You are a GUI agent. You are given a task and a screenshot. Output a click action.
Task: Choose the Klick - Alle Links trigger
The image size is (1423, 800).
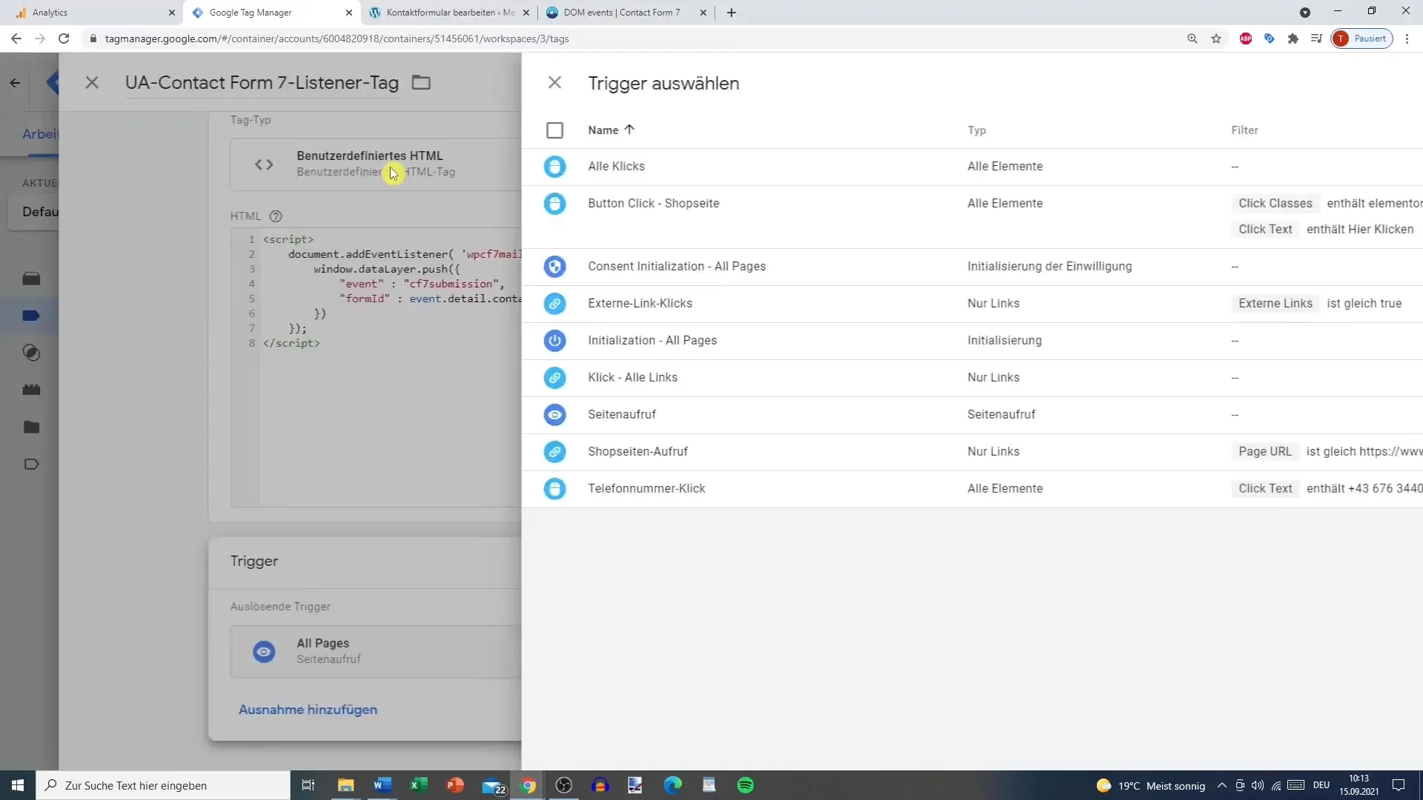click(x=632, y=378)
